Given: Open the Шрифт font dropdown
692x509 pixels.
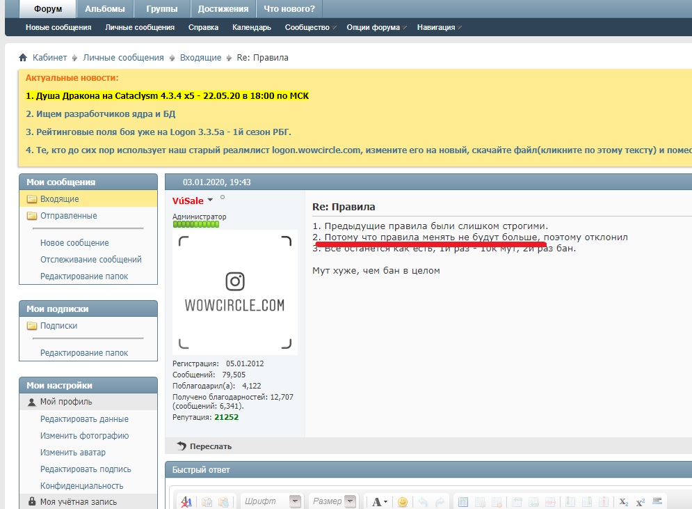Looking at the screenshot, I should pyautogui.click(x=295, y=501).
